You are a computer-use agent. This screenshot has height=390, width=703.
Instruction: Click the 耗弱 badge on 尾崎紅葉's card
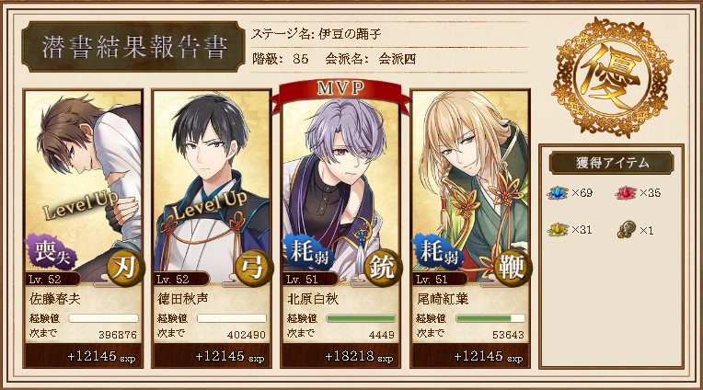tap(437, 252)
